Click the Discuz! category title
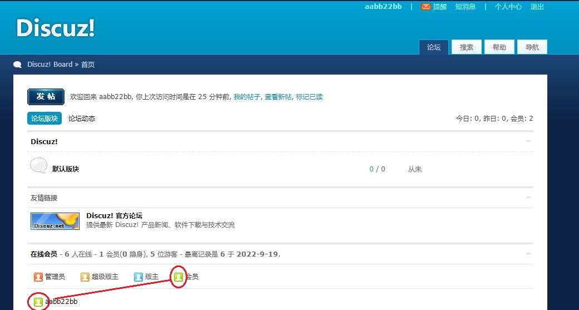The image size is (579, 310). tap(44, 142)
